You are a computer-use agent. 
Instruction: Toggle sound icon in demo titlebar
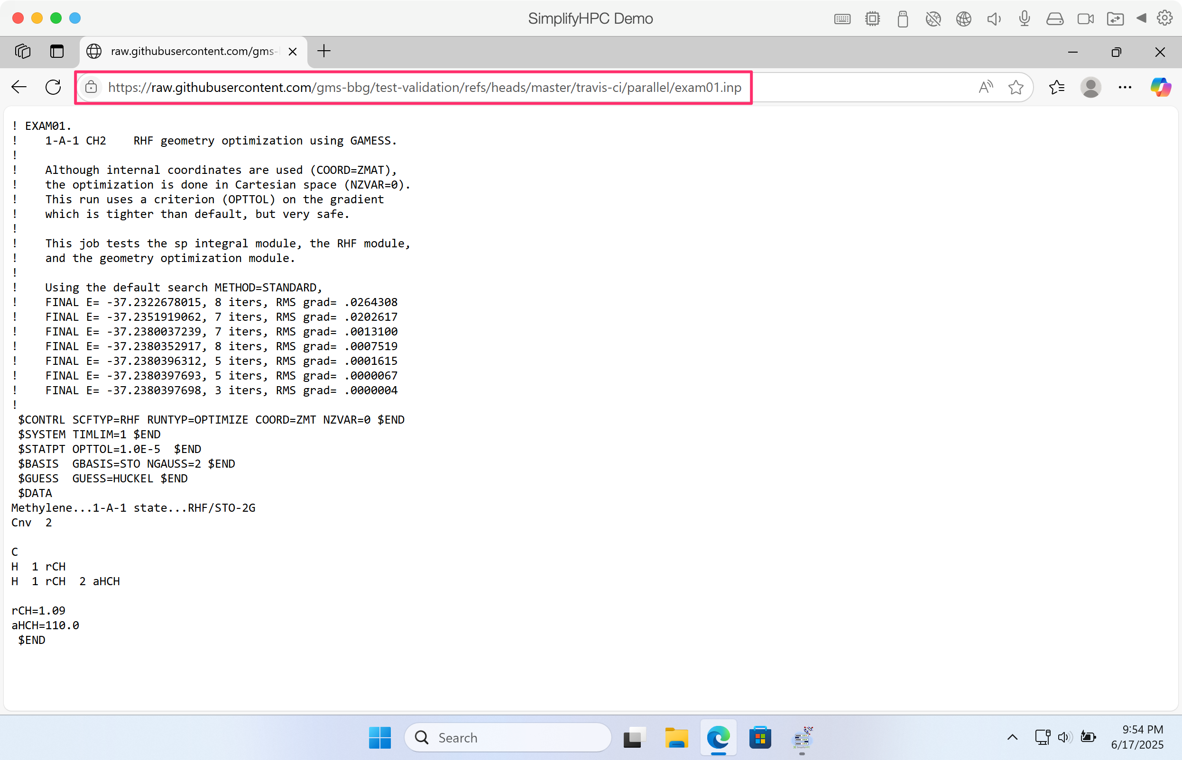[994, 19]
